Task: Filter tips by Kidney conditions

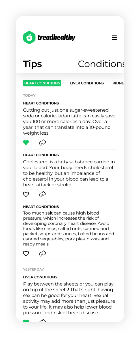Action: pyautogui.click(x=118, y=83)
